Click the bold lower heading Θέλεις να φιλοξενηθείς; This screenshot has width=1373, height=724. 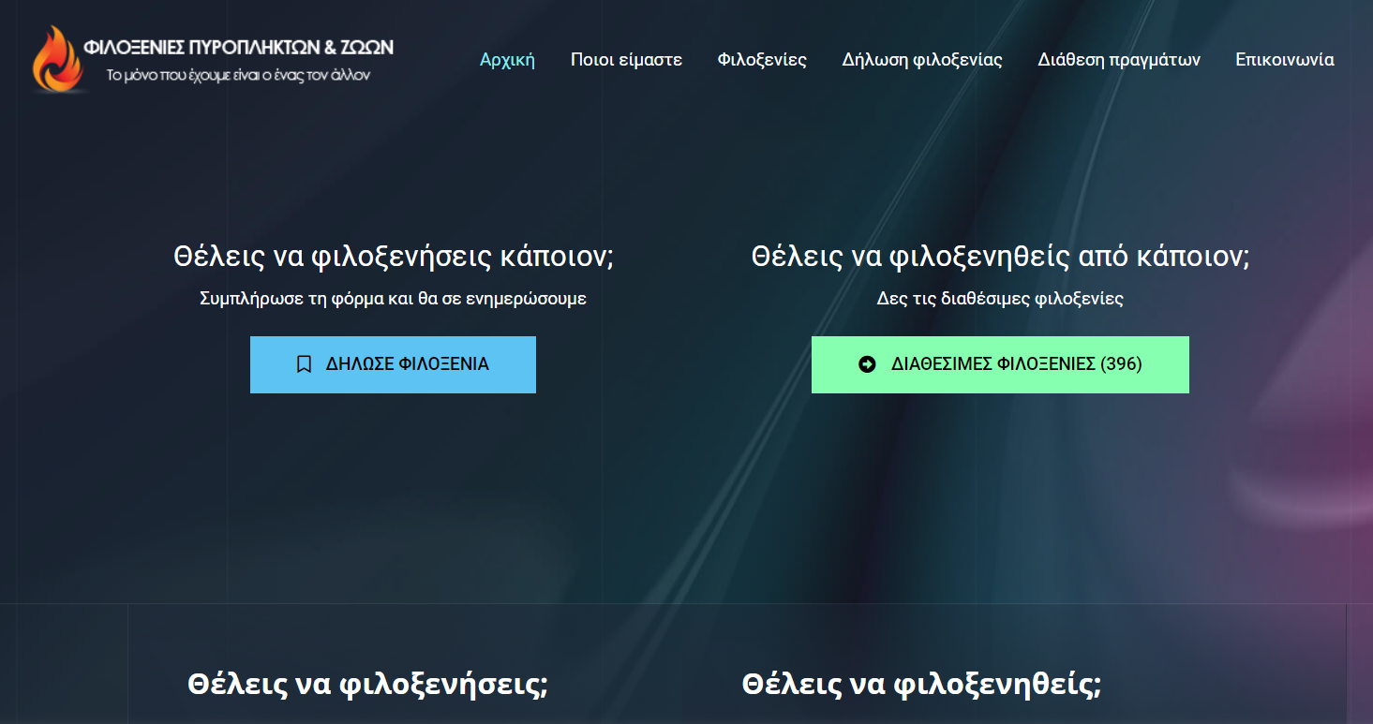(921, 684)
